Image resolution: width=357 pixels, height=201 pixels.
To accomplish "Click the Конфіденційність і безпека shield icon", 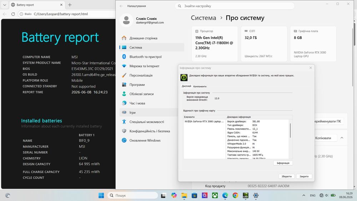I will tap(124, 131).
